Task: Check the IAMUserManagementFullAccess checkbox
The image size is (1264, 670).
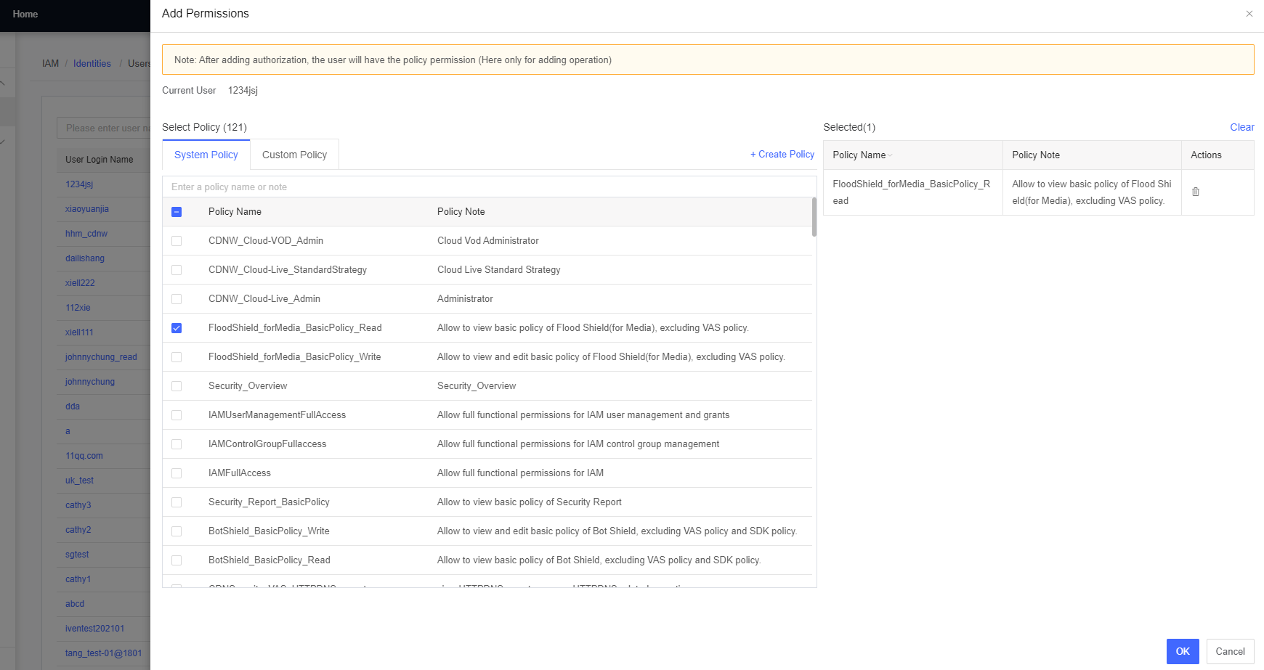Action: pyautogui.click(x=177, y=415)
